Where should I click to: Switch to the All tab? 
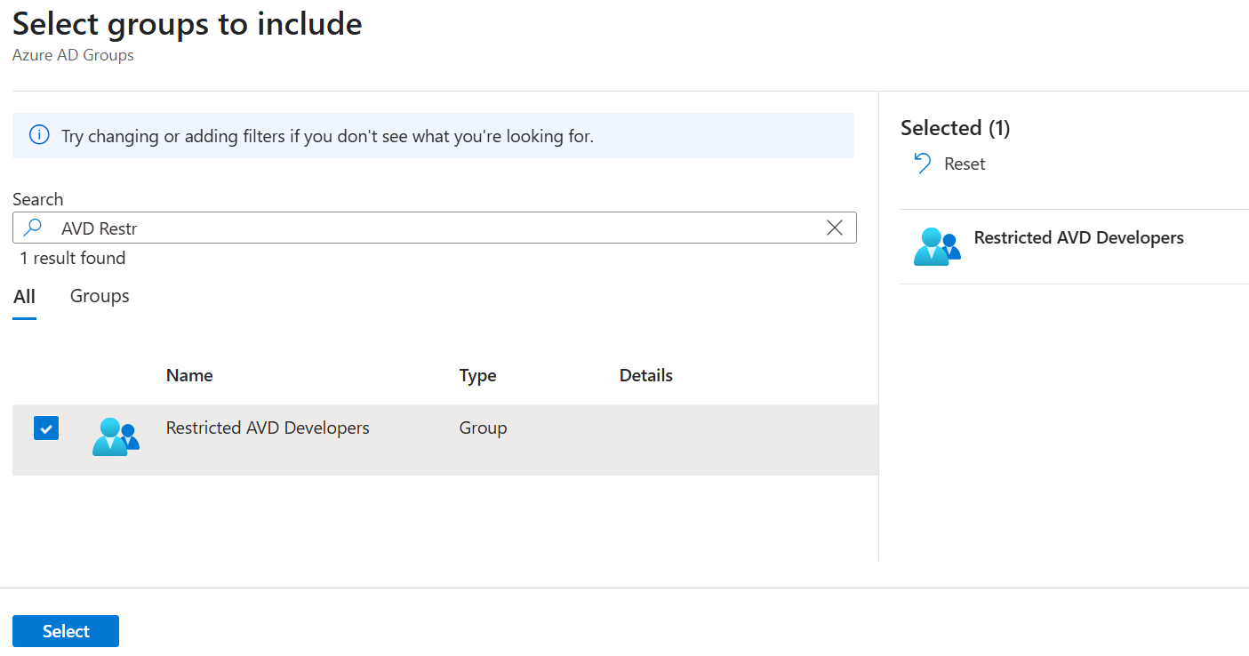coord(25,297)
